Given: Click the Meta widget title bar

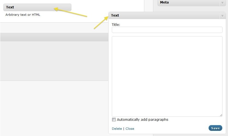Looking at the screenshot, I should (188, 3).
